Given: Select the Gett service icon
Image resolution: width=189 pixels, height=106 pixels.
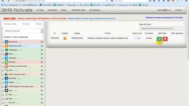Looking at the screenshot, I should click(x=6, y=99).
